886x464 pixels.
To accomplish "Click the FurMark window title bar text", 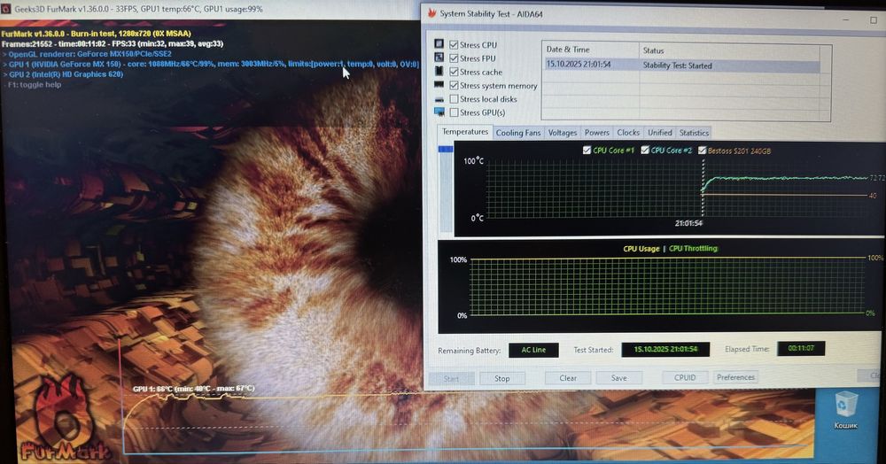I will pyautogui.click(x=138, y=9).
